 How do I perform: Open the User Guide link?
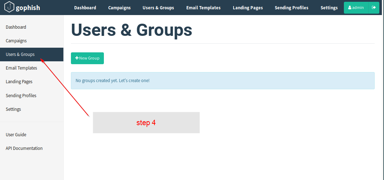[x=16, y=135]
